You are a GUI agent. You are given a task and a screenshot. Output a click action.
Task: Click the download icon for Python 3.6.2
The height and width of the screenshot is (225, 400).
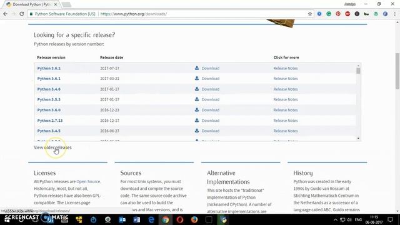coord(197,68)
